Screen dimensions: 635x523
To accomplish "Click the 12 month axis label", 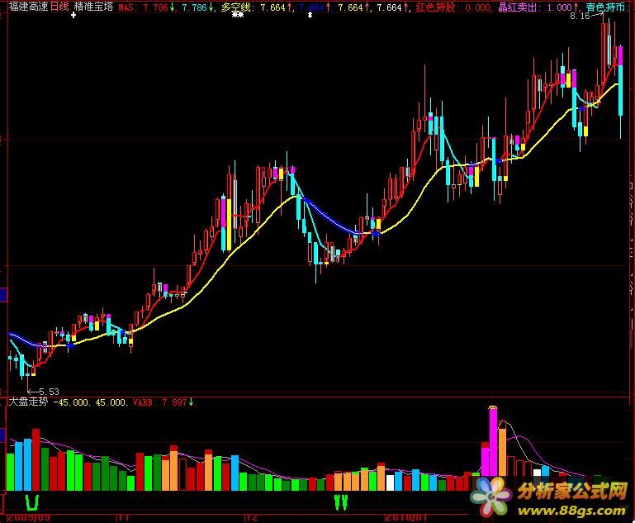I will pyautogui.click(x=252, y=518).
